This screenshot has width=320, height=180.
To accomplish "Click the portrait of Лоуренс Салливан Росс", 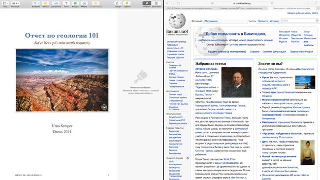I will click(x=236, y=82).
